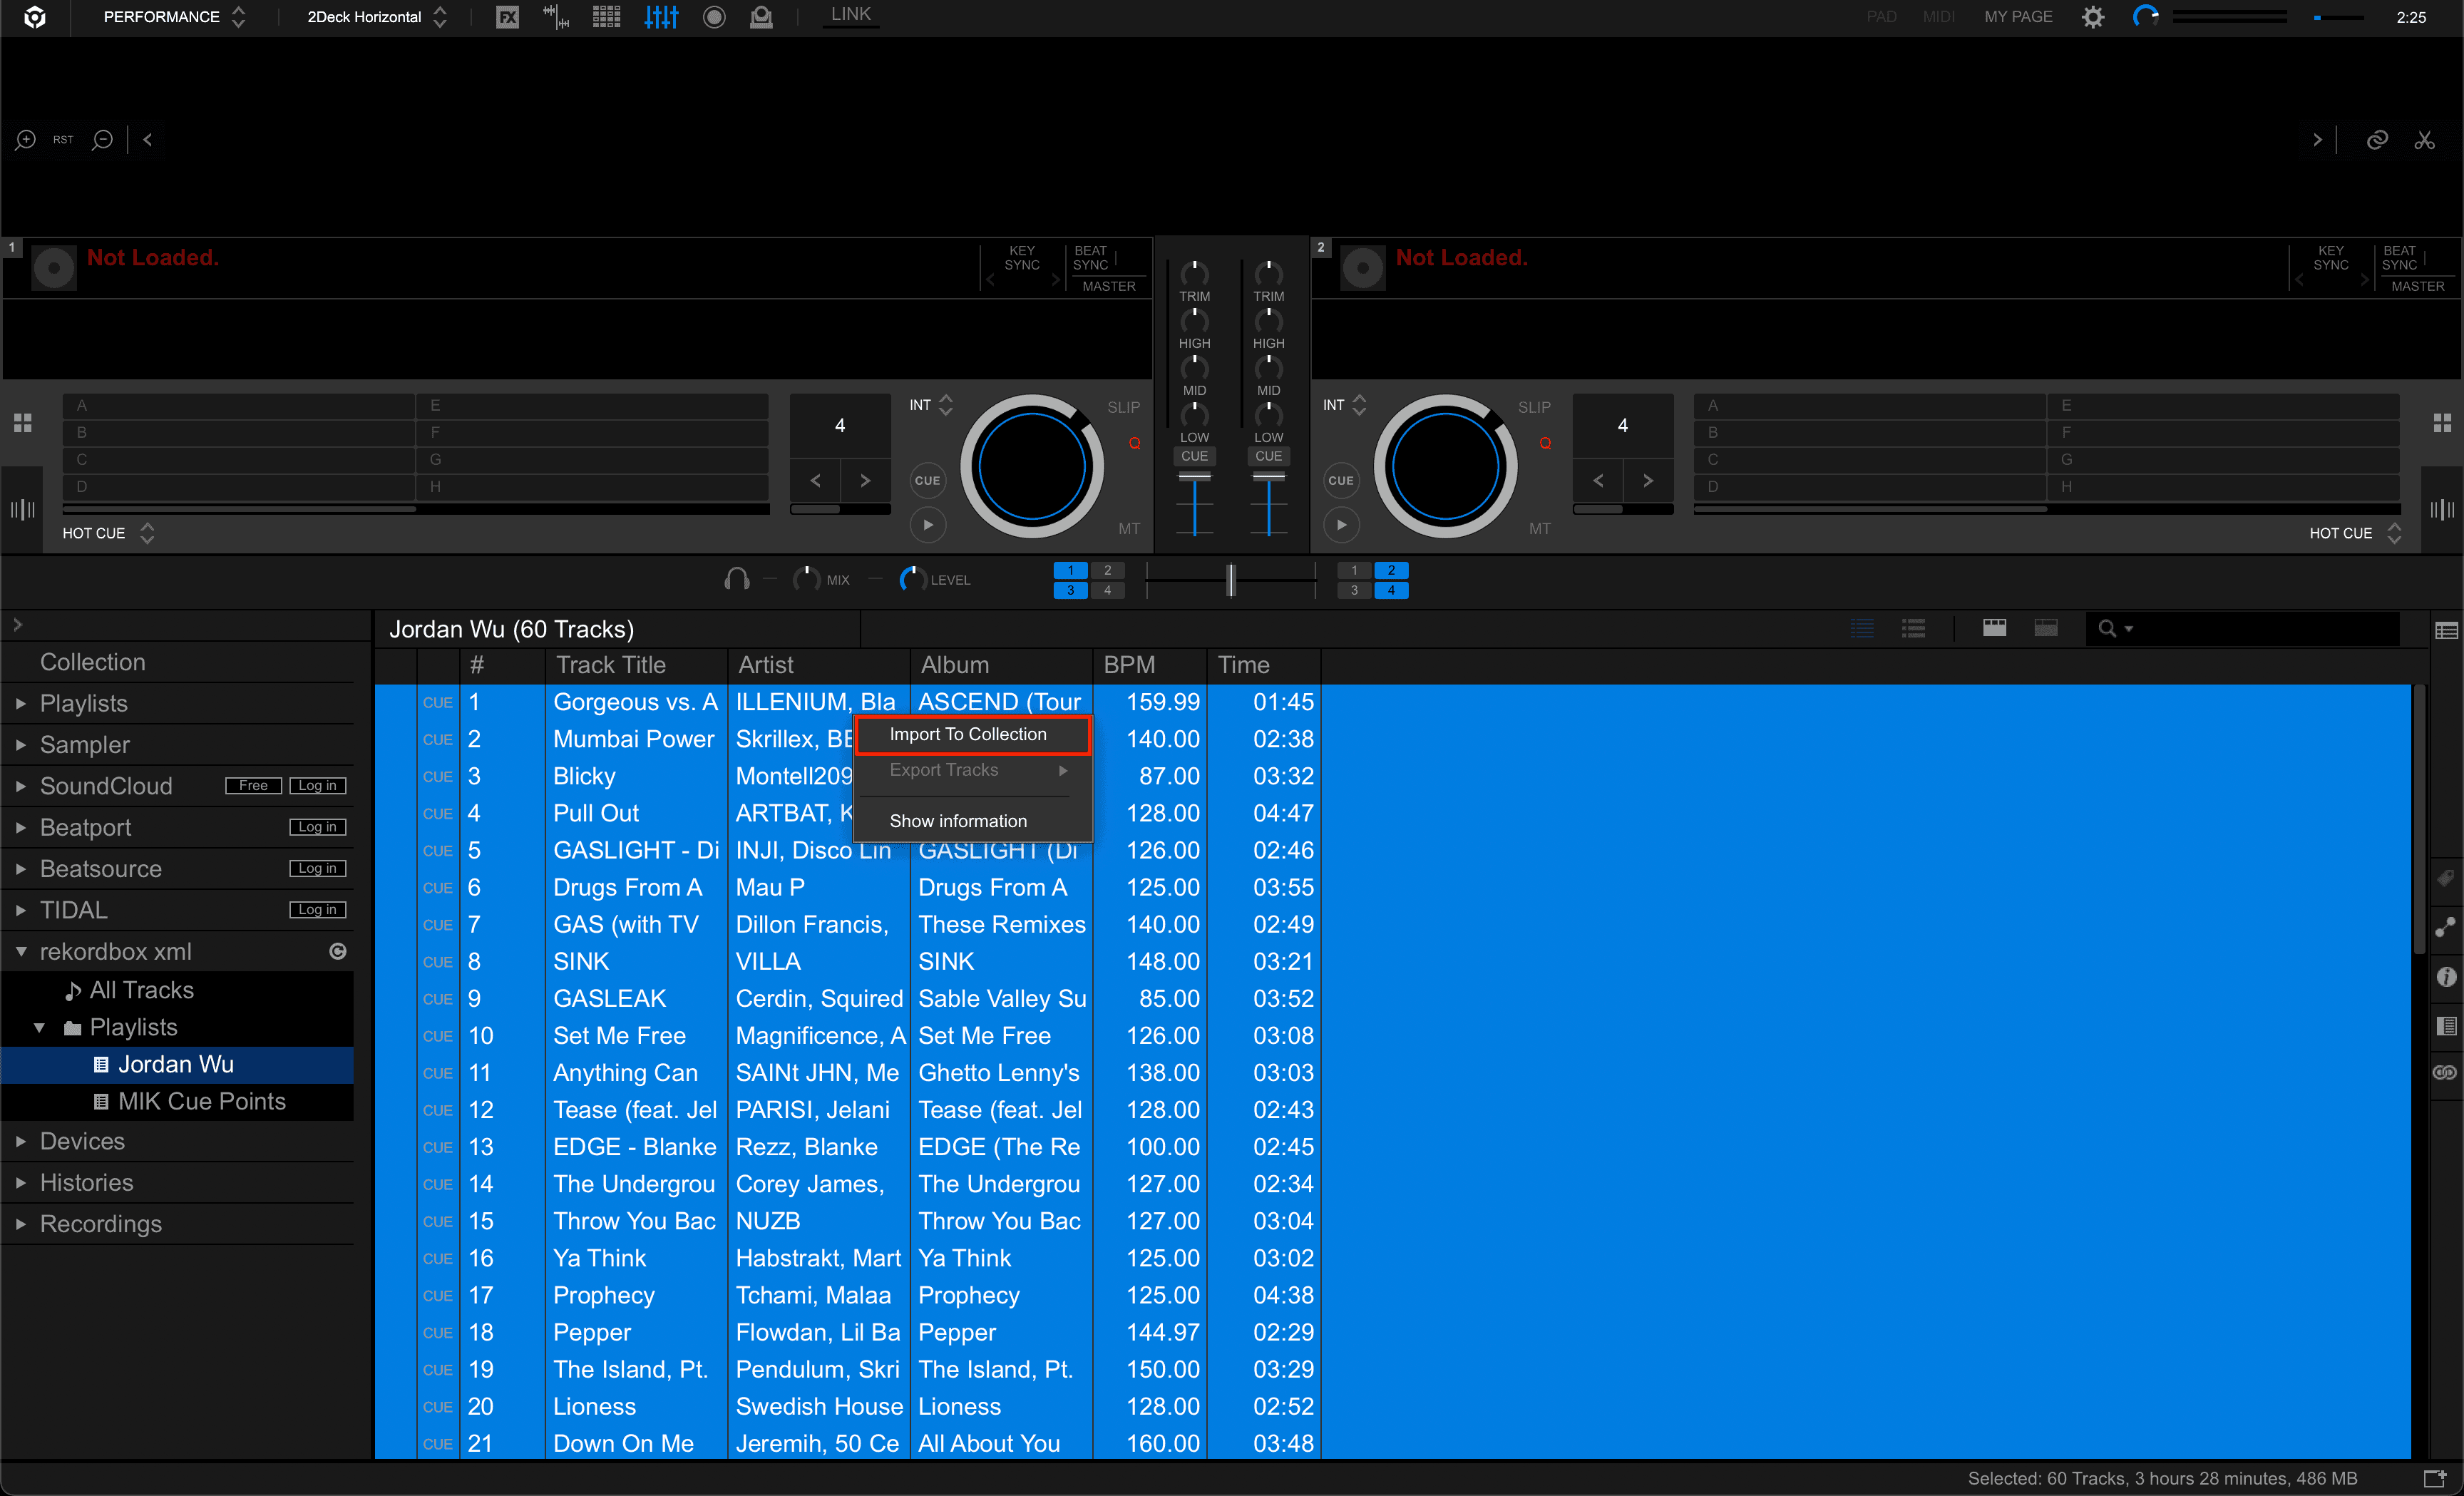Open PERFORMANCE mode dropdown
Screen dimensions: 2464x1496
point(174,17)
